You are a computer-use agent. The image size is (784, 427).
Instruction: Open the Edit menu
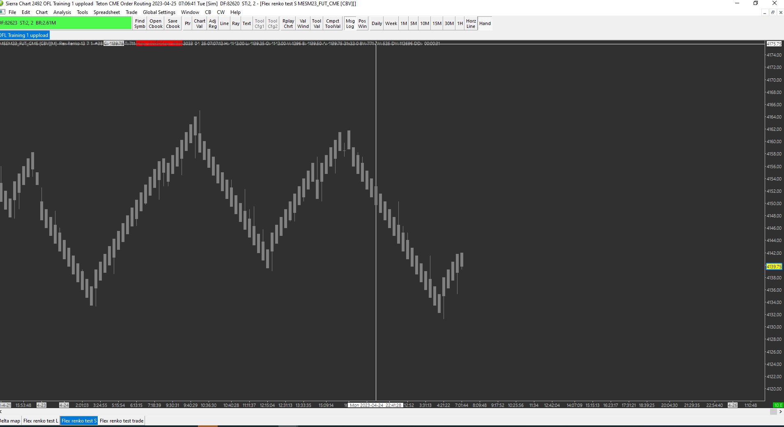(26, 12)
